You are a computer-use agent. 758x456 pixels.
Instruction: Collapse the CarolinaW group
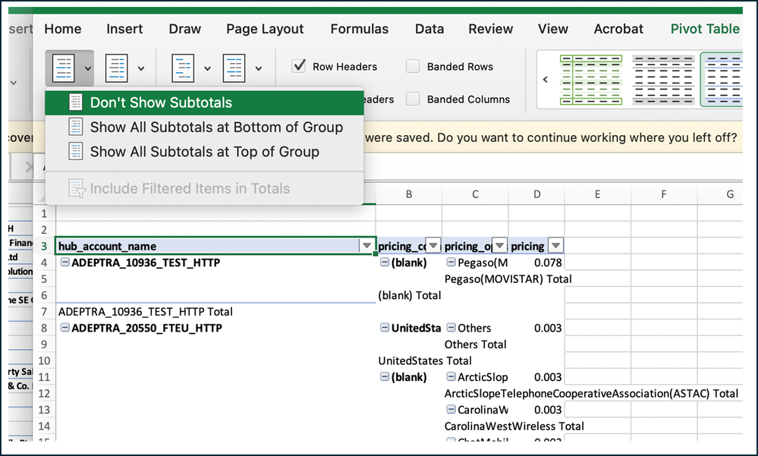pos(451,409)
